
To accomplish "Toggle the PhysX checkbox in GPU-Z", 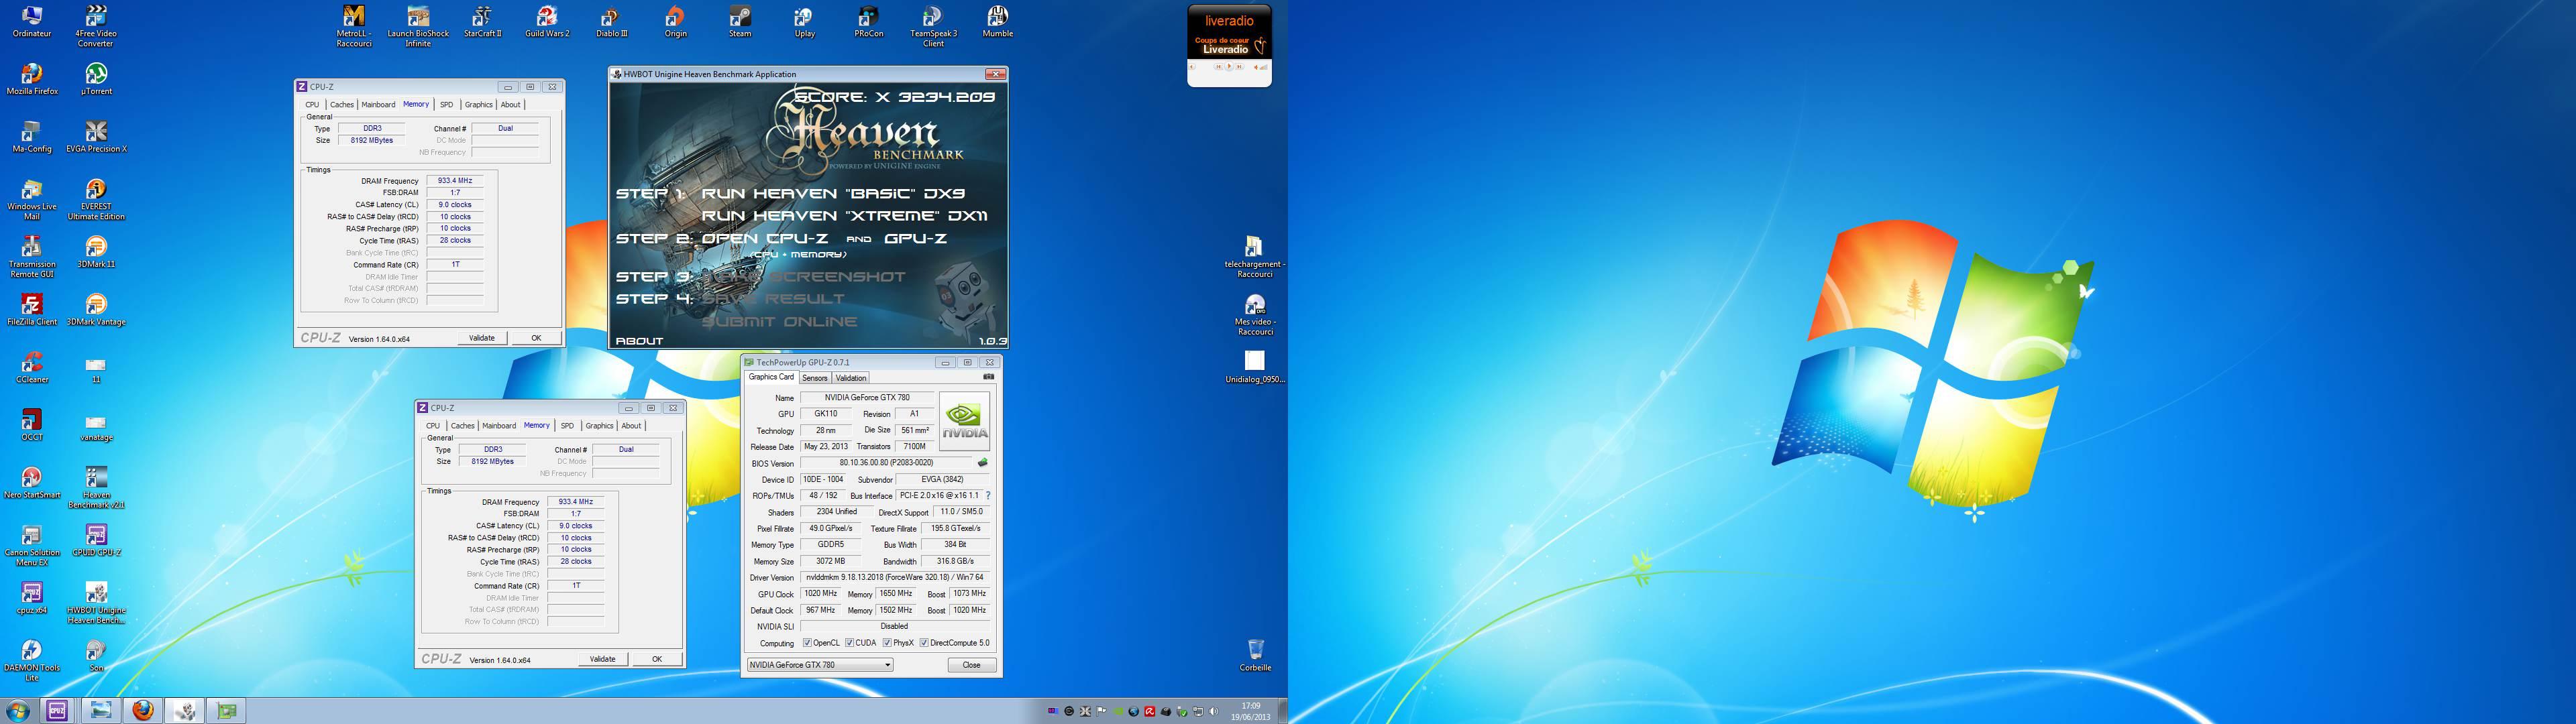I will click(x=887, y=643).
